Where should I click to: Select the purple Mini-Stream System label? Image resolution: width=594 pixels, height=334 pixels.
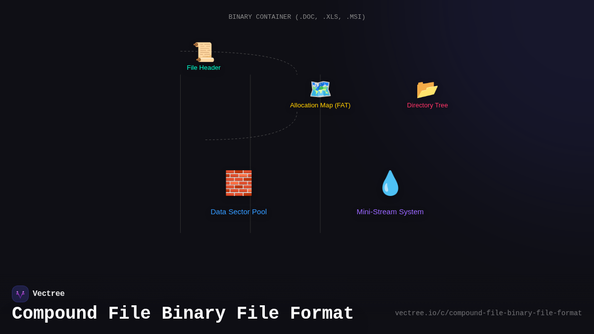pos(390,212)
